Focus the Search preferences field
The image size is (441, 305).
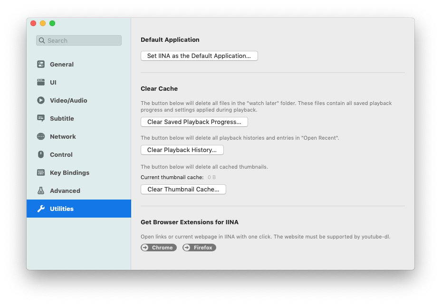tap(79, 40)
